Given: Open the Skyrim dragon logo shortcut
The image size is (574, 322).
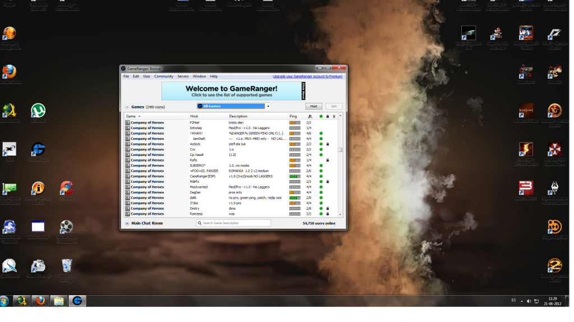Looking at the screenshot, I should pos(554,188).
